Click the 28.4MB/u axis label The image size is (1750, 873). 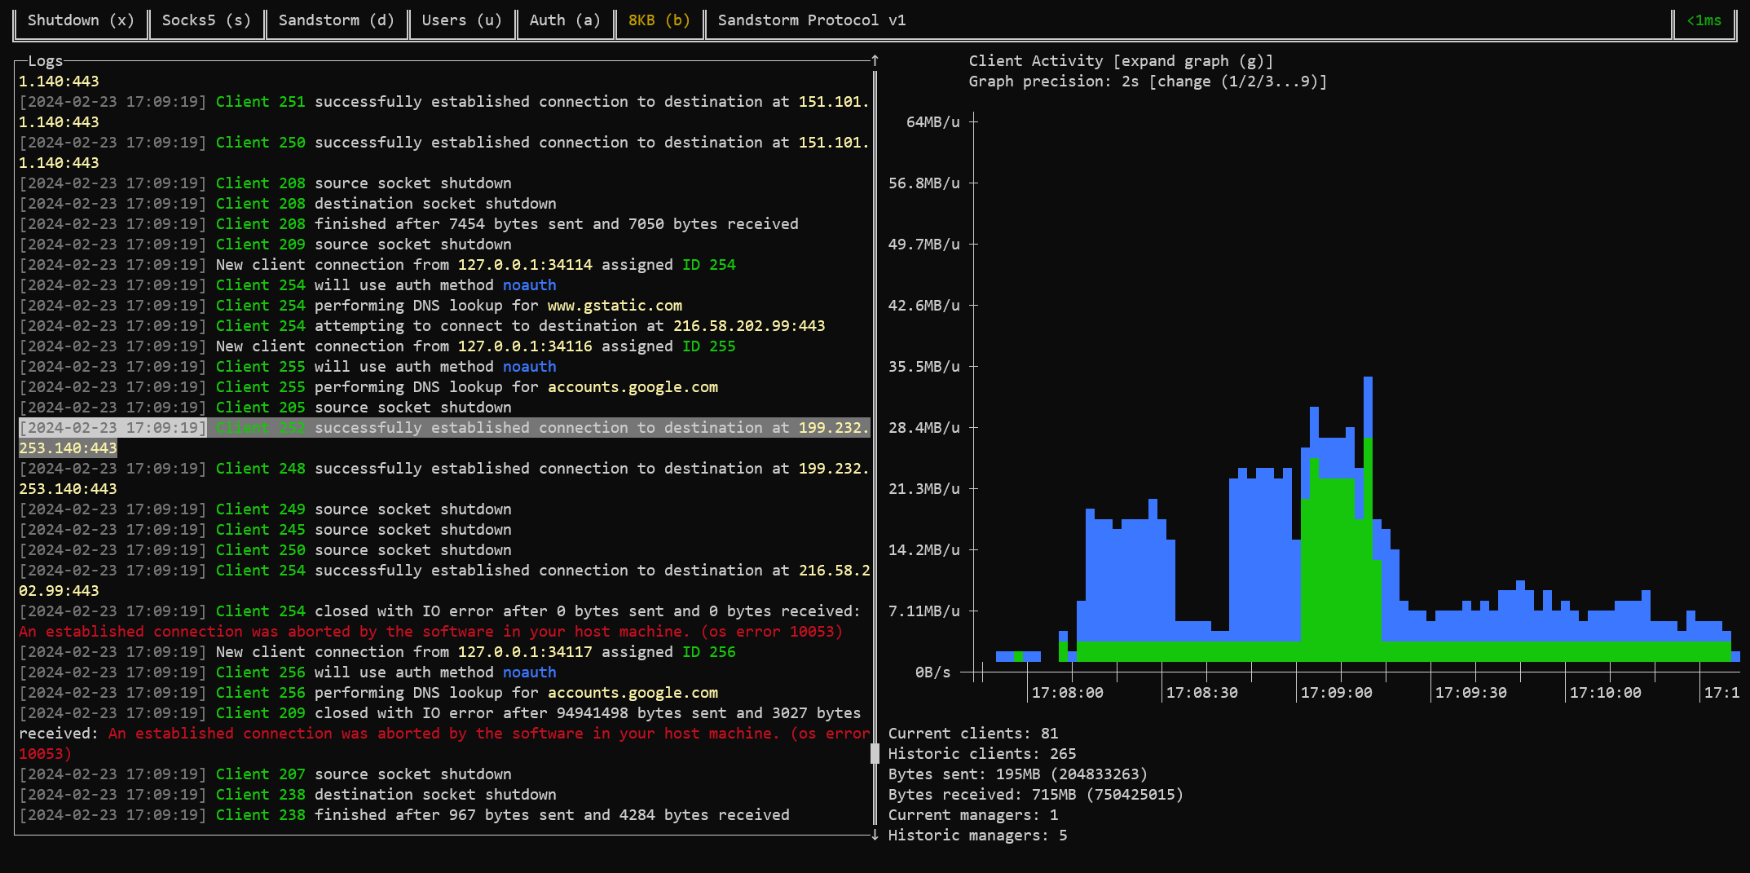click(x=924, y=428)
